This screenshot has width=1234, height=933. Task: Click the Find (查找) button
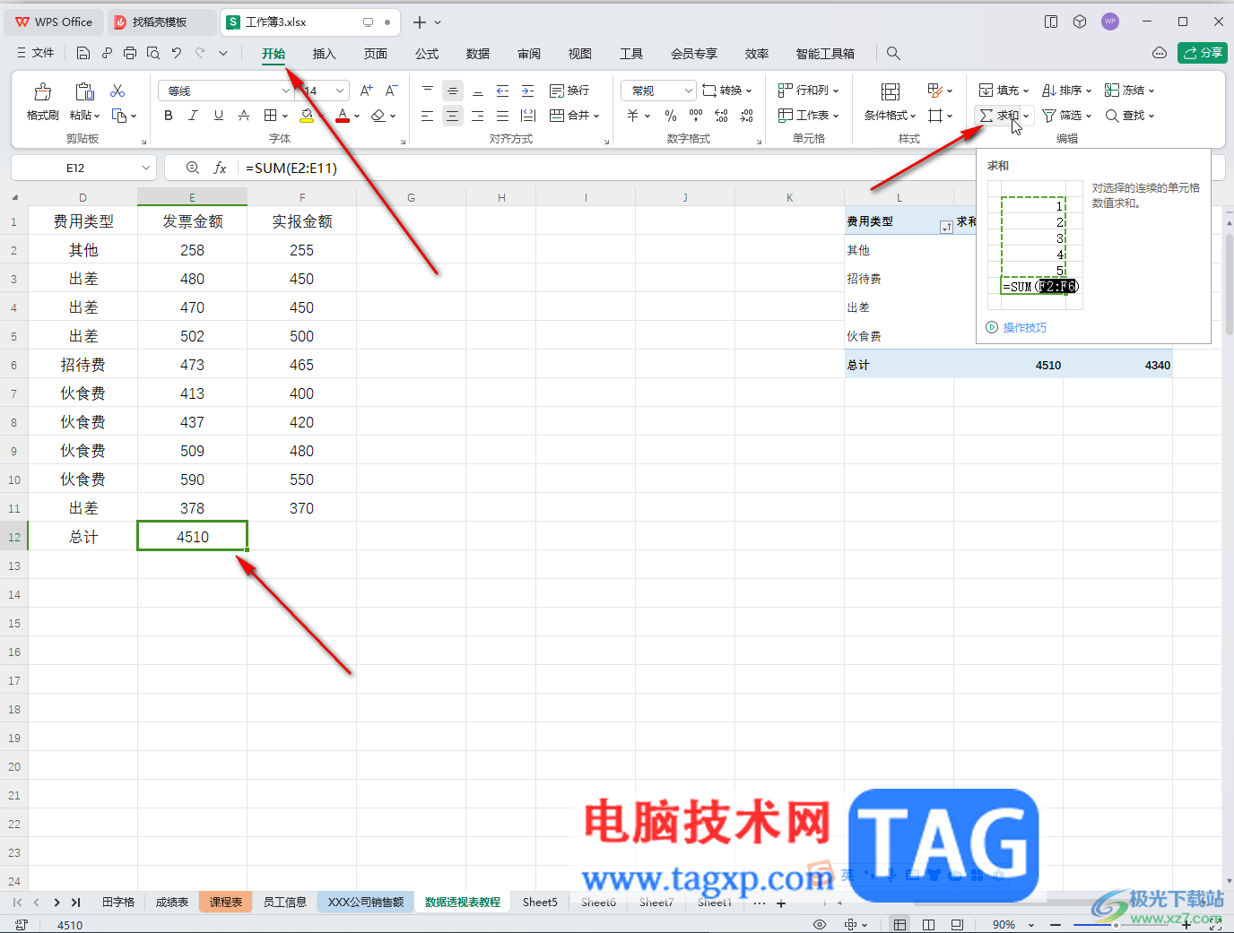click(1129, 116)
